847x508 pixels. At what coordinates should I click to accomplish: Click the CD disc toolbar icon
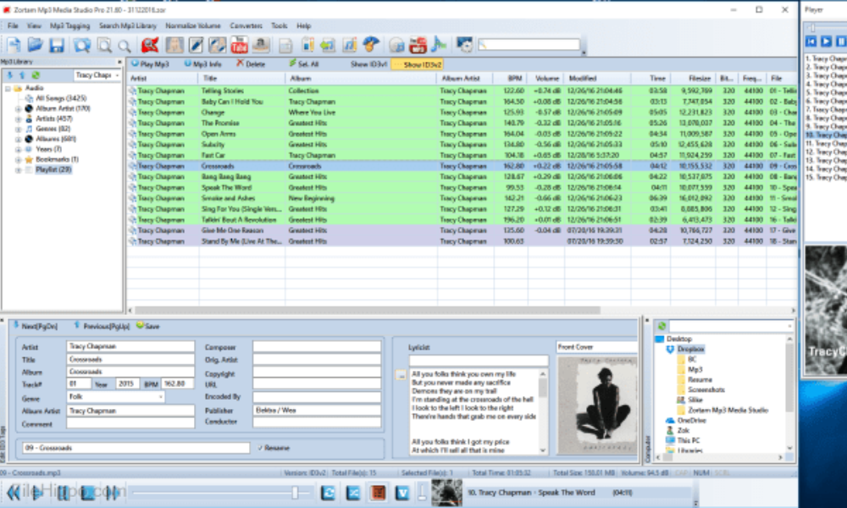tap(396, 46)
